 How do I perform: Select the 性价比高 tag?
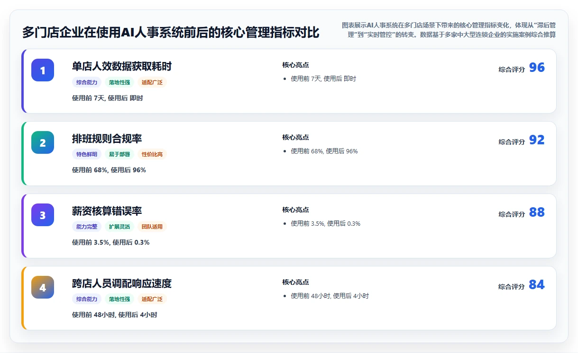pyautogui.click(x=152, y=154)
